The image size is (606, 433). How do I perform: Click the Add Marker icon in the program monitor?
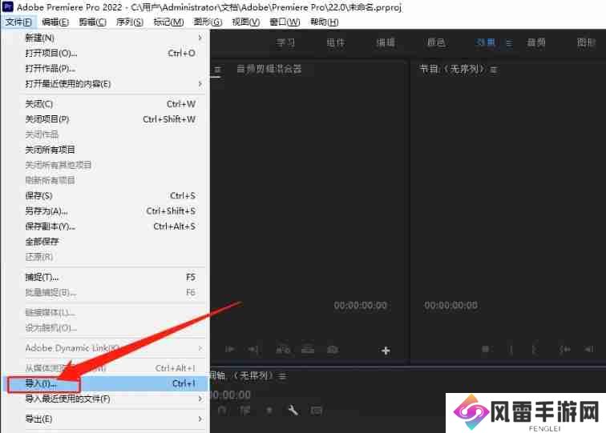coord(486,349)
